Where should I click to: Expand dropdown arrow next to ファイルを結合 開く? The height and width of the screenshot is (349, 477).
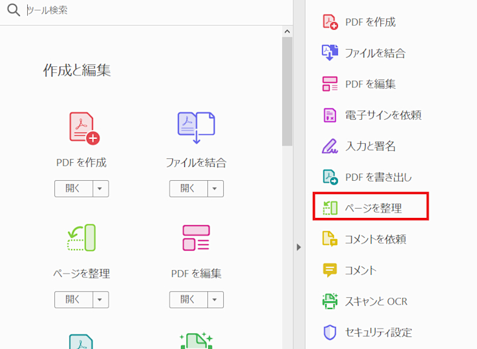point(215,189)
